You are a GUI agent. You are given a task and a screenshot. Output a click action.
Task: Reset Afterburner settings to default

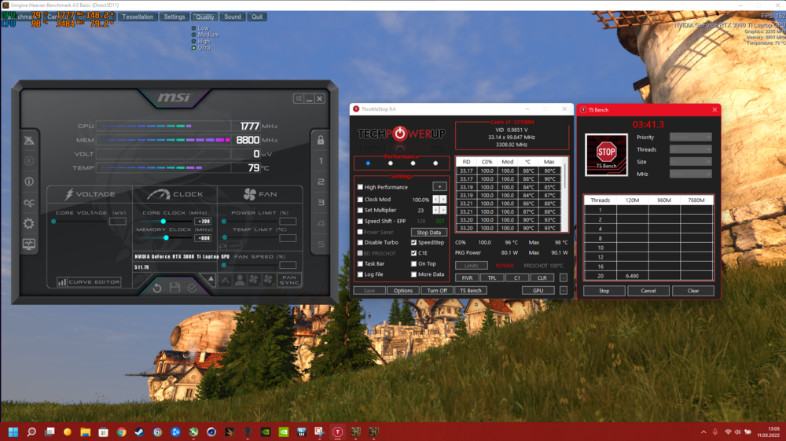[157, 288]
